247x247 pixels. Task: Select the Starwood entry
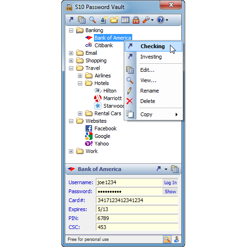(x=114, y=106)
